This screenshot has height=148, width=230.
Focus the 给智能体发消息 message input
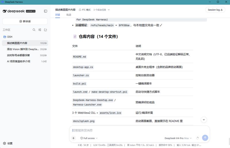(139, 130)
